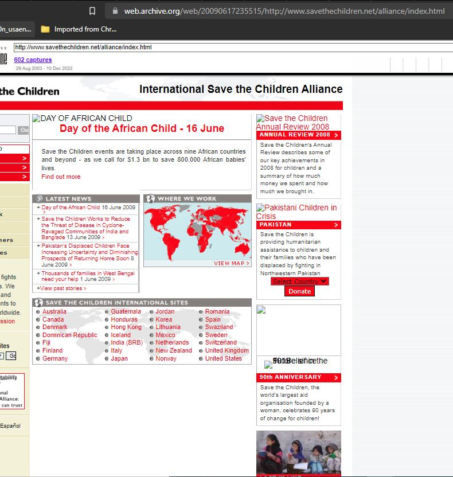453x477 pixels.
Task: Open the United Kingdom site link
Action: pyautogui.click(x=227, y=350)
